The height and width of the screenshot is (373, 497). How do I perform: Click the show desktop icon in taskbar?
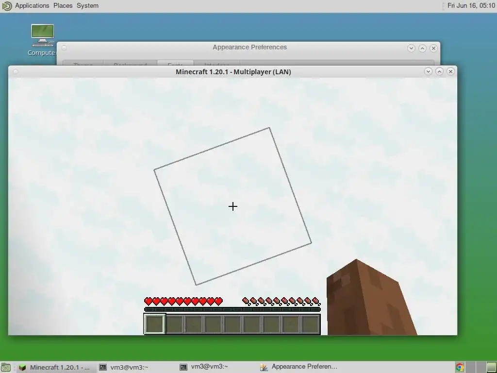click(x=6, y=367)
